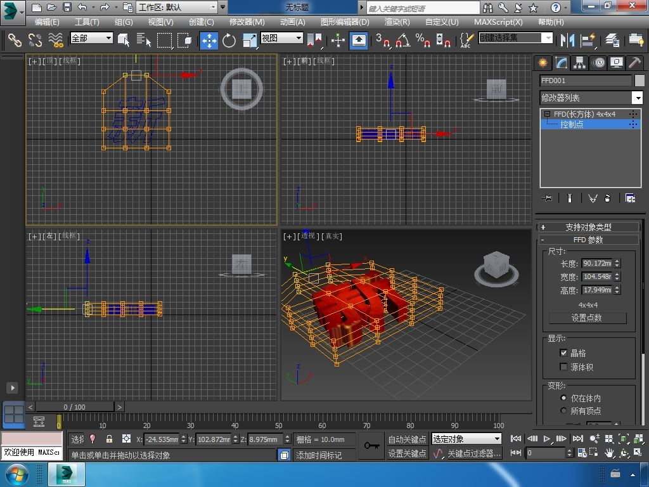Activate the Select Object arrow tool
Viewport: 649px width, 487px height.
124,40
